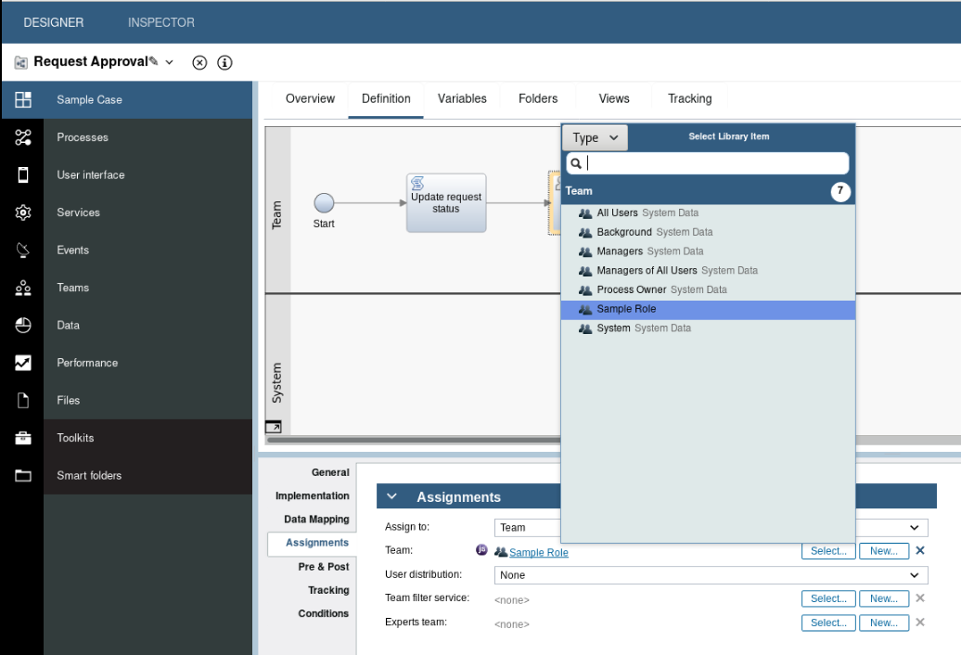The image size is (961, 655).
Task: Switch to the Variables tab
Action: click(462, 98)
